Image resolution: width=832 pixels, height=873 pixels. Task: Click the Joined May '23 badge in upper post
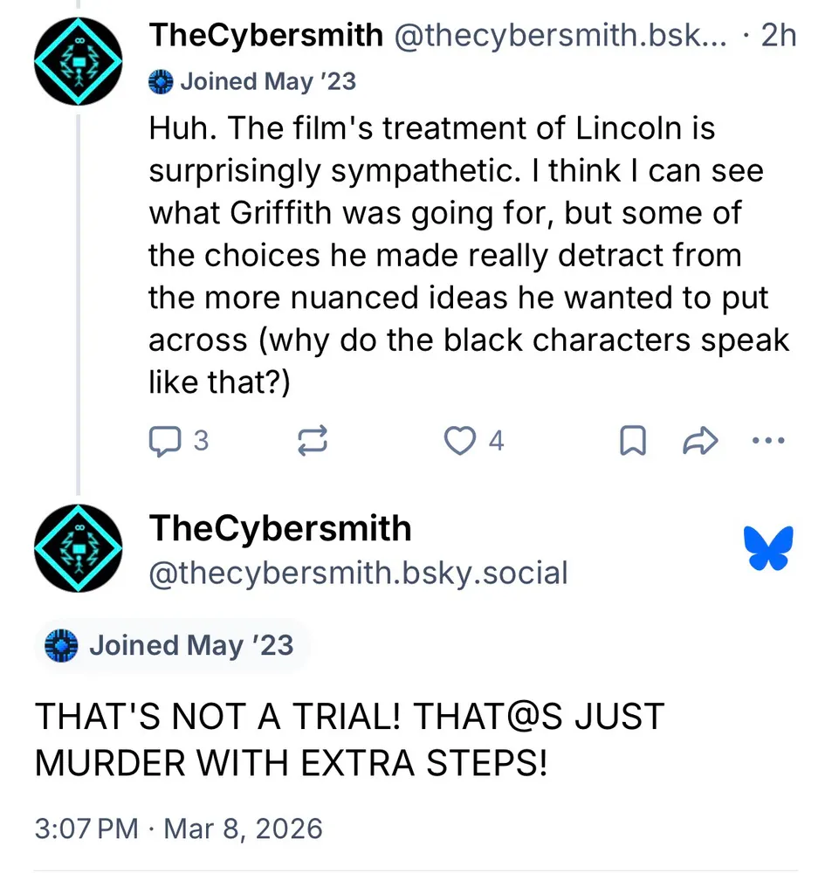point(253,82)
